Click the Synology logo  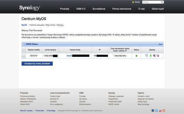(x=29, y=8)
